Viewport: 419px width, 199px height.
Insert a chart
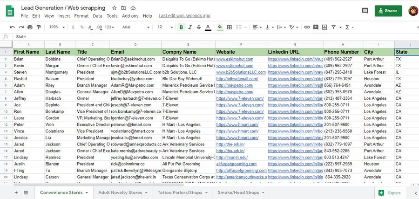point(324,27)
